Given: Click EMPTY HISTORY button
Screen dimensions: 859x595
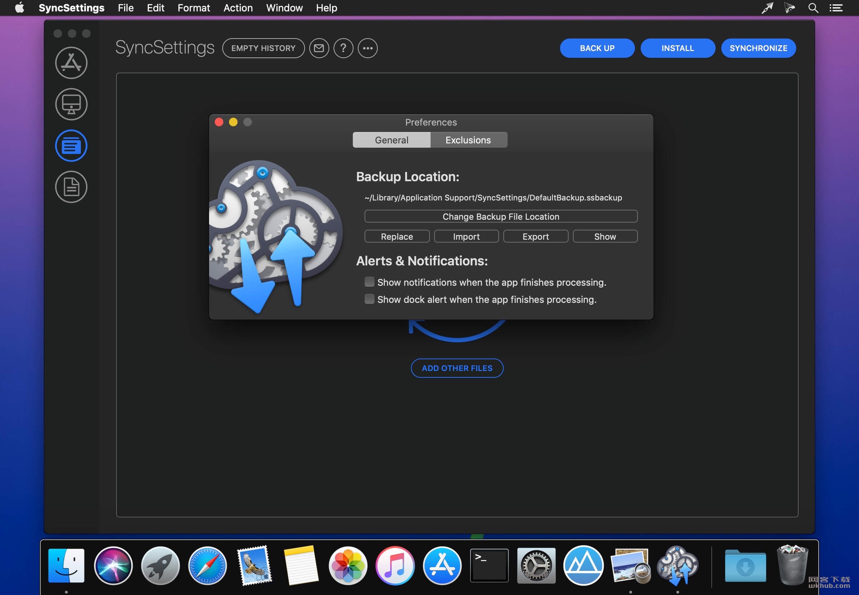Looking at the screenshot, I should [x=263, y=48].
